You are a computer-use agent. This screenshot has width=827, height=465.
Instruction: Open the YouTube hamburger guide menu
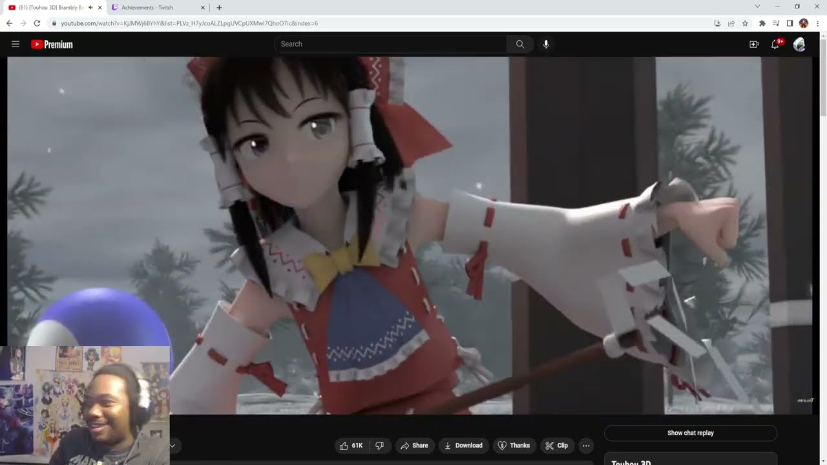click(x=16, y=44)
